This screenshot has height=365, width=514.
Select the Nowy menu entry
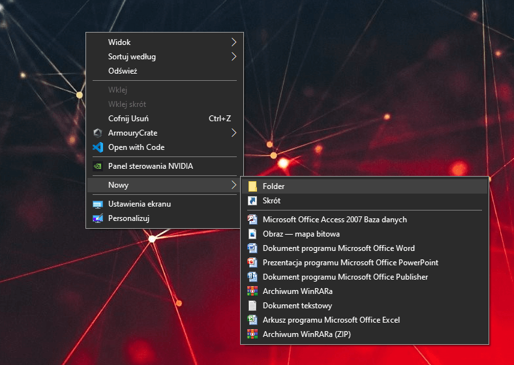[164, 185]
